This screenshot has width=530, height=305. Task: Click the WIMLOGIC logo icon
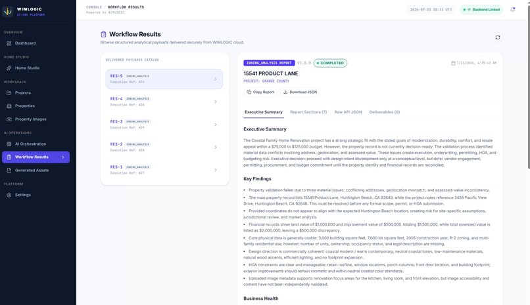tap(8, 11)
